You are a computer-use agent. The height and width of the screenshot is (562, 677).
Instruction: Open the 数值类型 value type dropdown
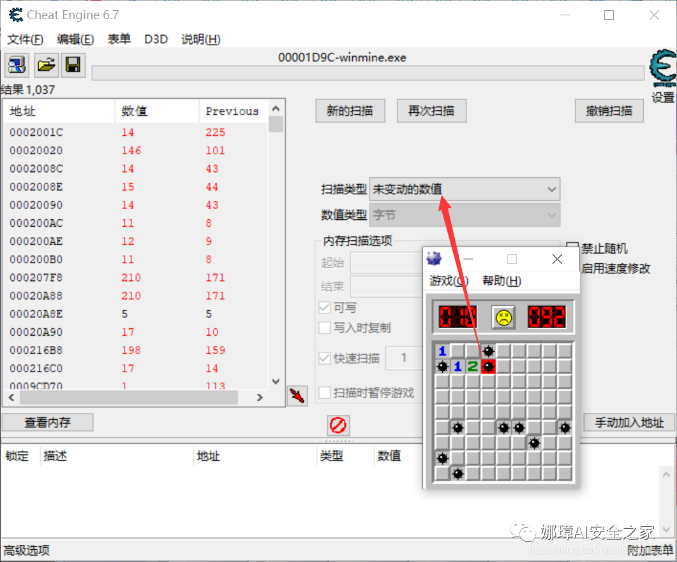click(465, 215)
